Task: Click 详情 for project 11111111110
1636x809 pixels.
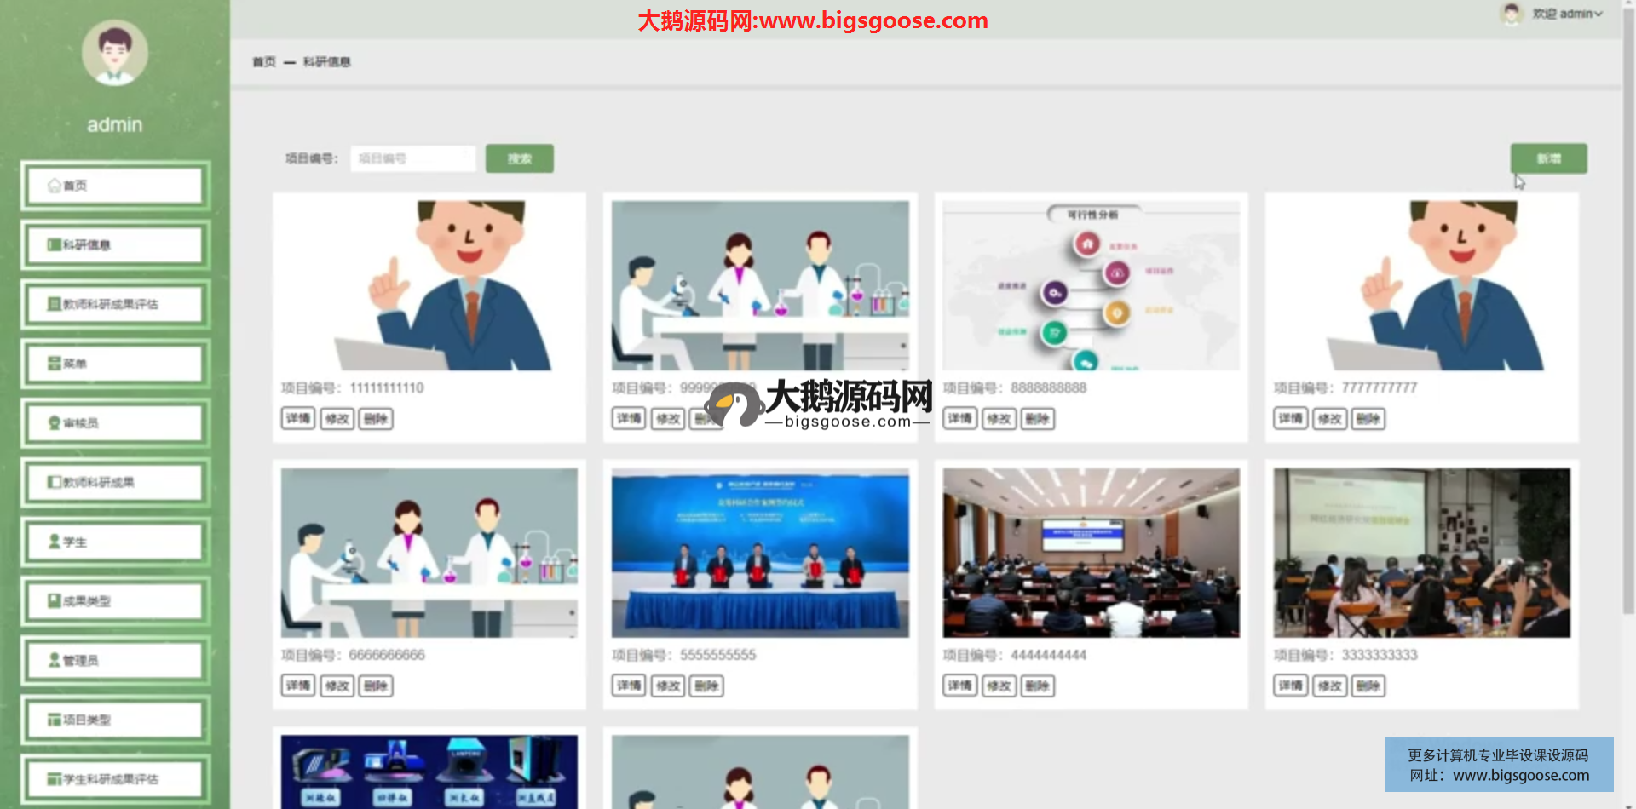Action: pos(298,418)
